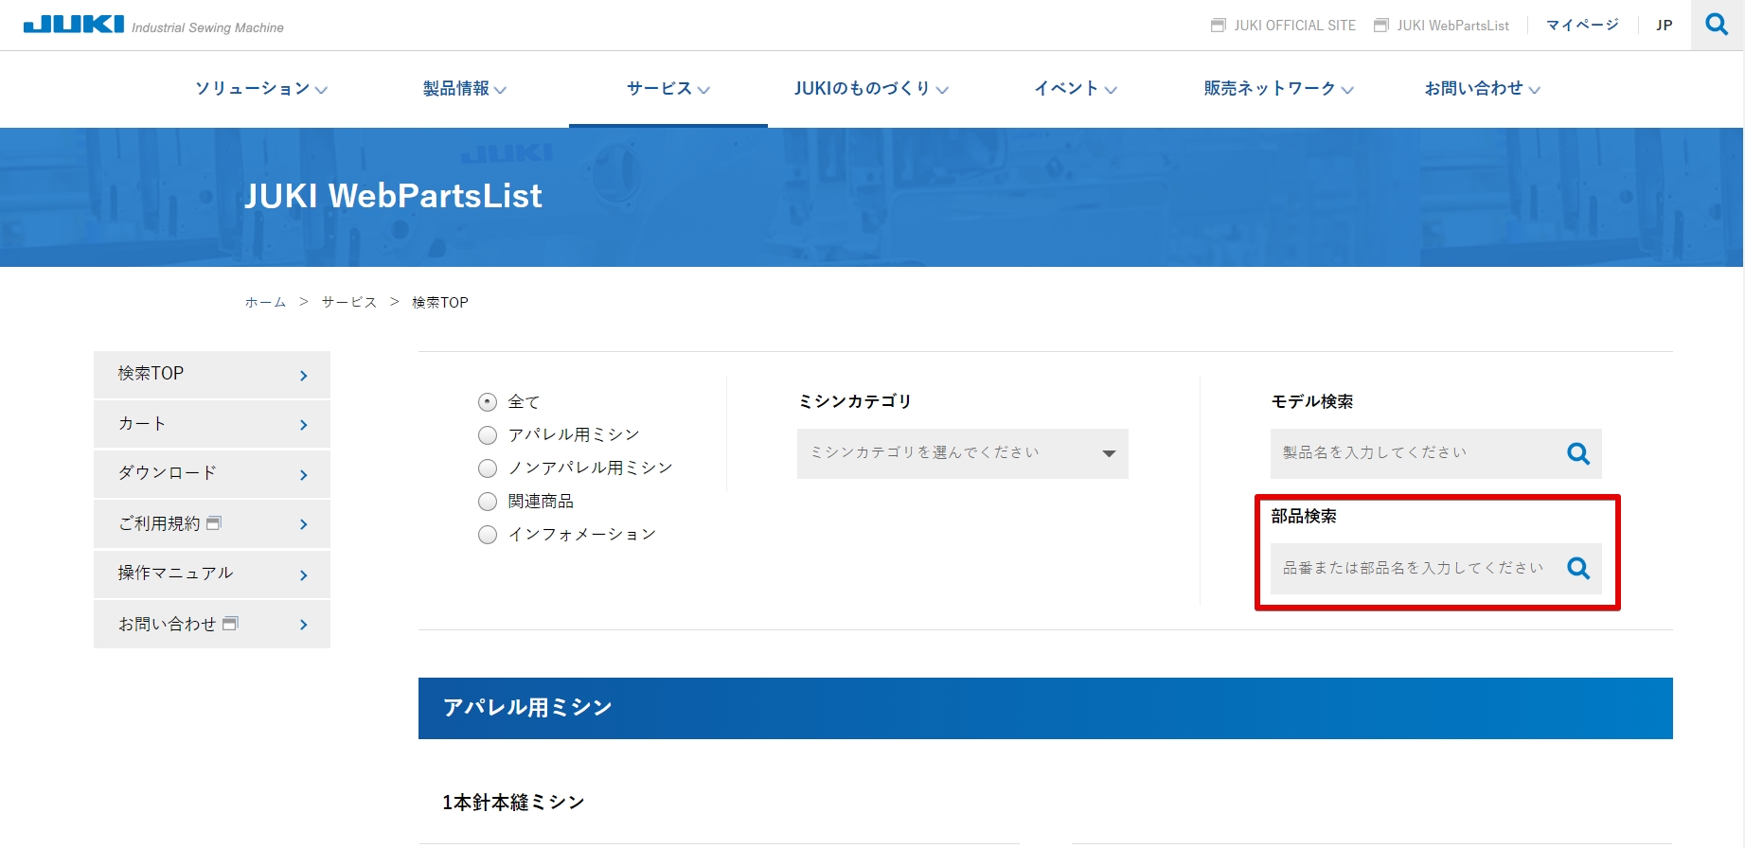Image resolution: width=1745 pixels, height=848 pixels.
Task: Click the 検索TOP breadcrumb text
Action: 440,302
